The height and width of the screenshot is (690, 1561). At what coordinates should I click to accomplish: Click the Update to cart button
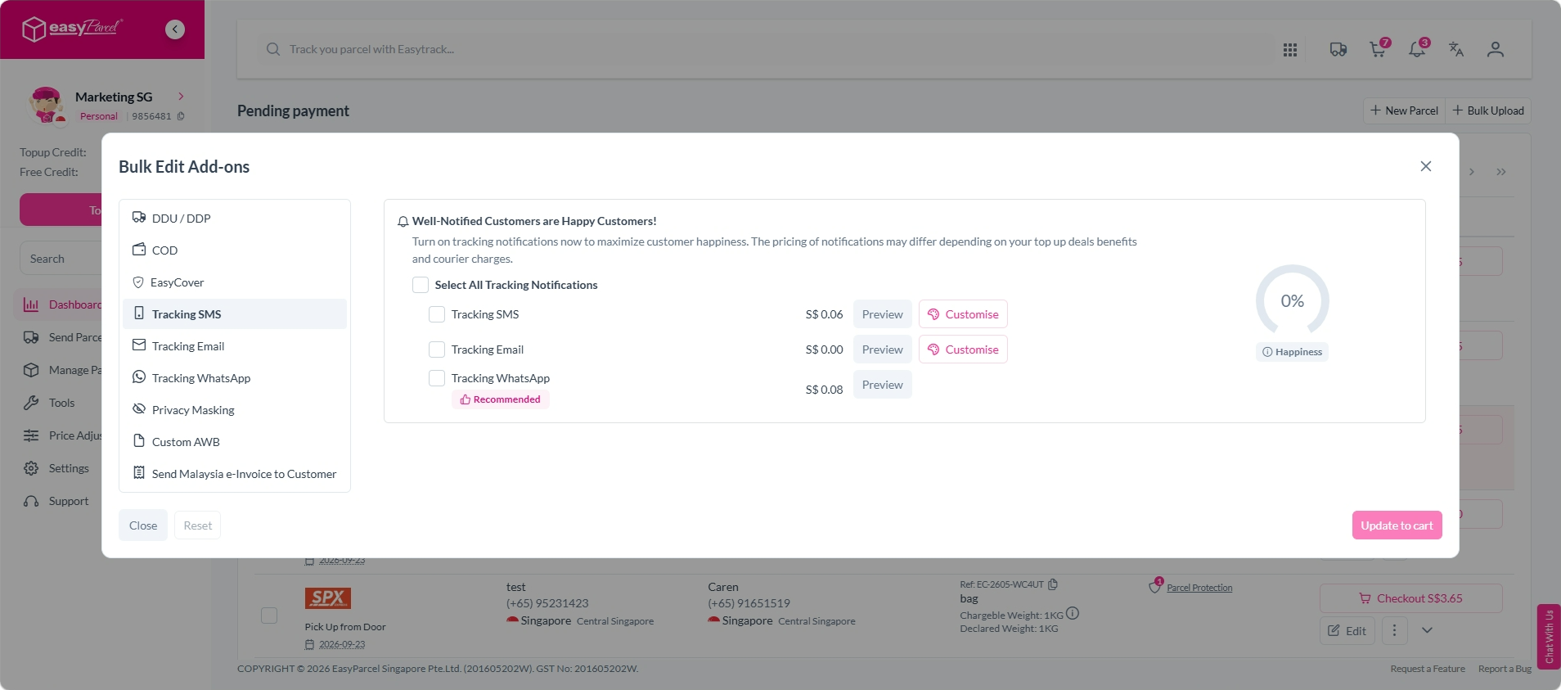coord(1397,525)
